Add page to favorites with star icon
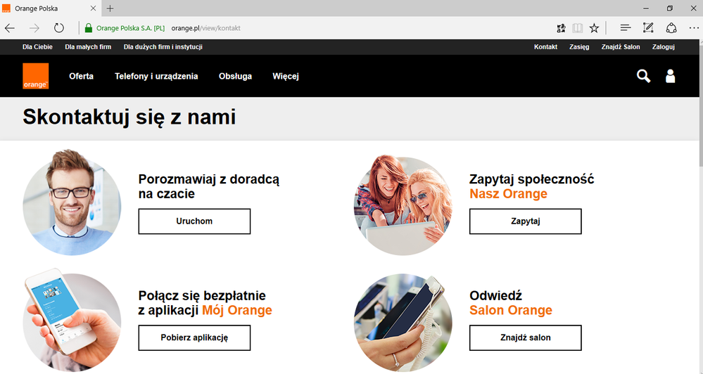The height and width of the screenshot is (374, 703). (594, 28)
